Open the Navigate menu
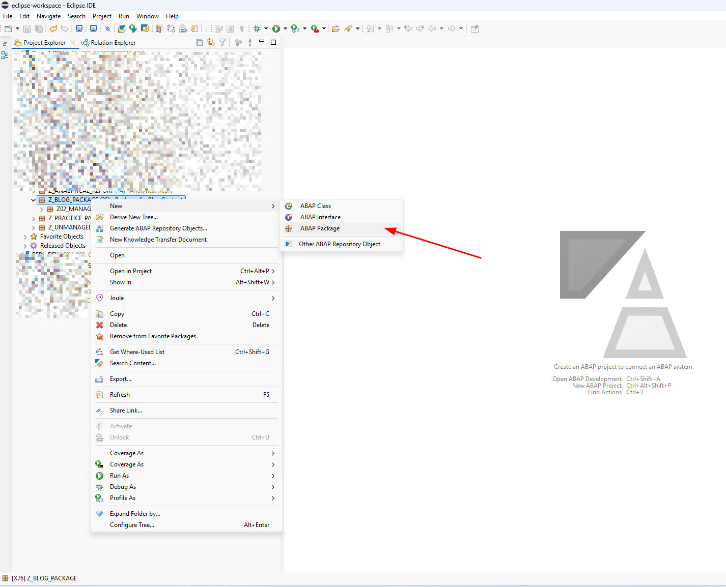Screen dimensions: 726x587 click(x=49, y=16)
